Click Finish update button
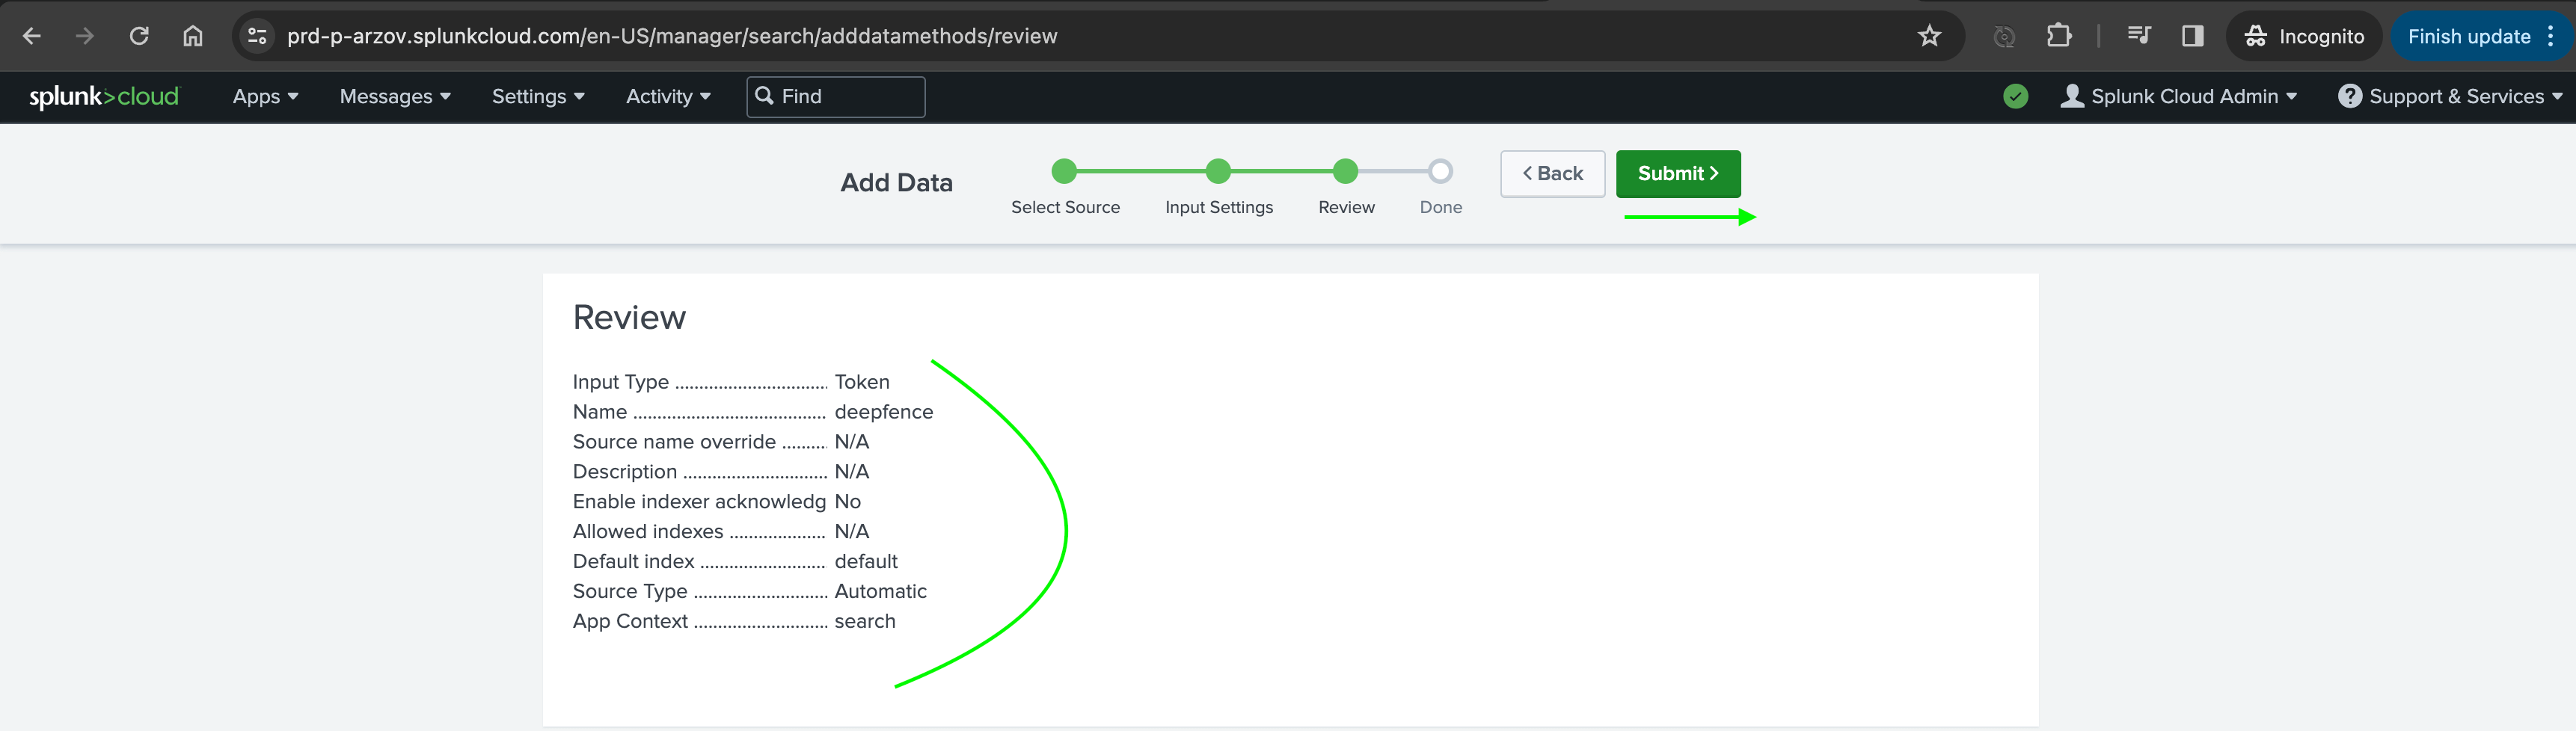Screen dimensions: 2576x731 2468,36
